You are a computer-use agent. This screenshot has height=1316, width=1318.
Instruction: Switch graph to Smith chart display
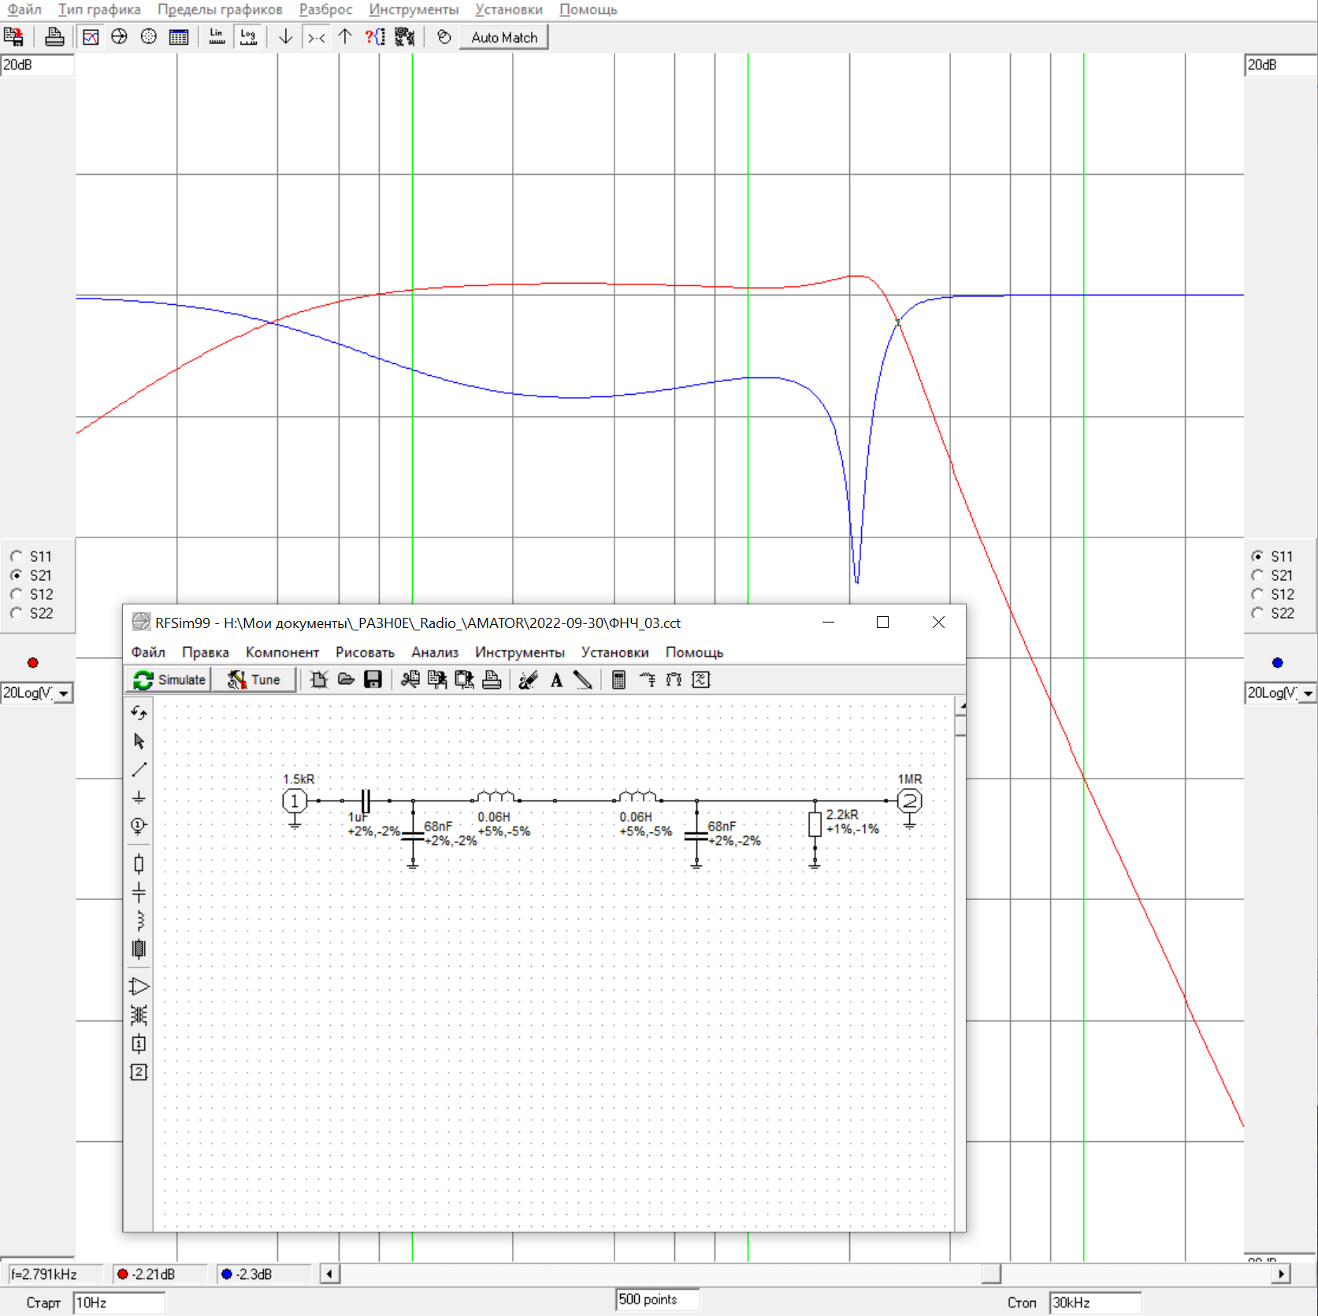coord(119,37)
